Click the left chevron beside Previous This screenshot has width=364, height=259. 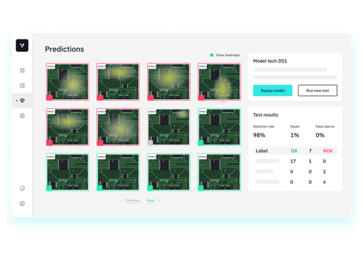[122, 201]
